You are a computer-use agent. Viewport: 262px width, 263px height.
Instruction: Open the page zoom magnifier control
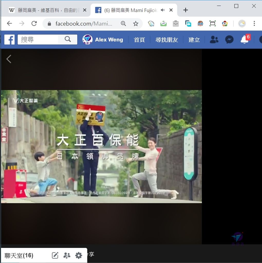coord(123,23)
